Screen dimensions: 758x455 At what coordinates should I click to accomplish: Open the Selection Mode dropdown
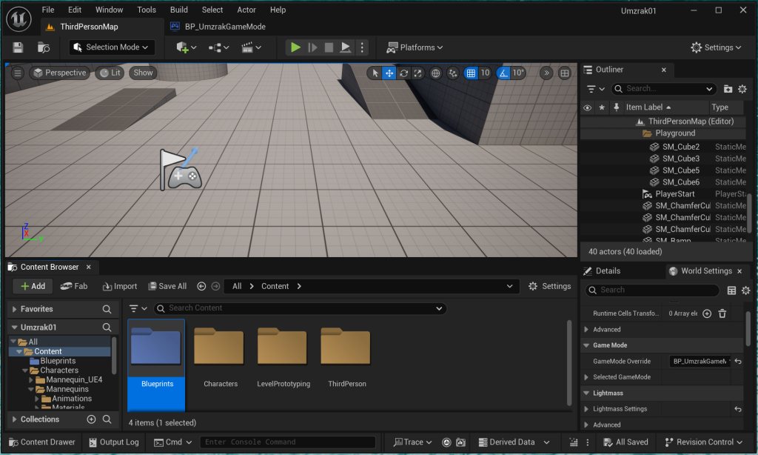(x=113, y=47)
